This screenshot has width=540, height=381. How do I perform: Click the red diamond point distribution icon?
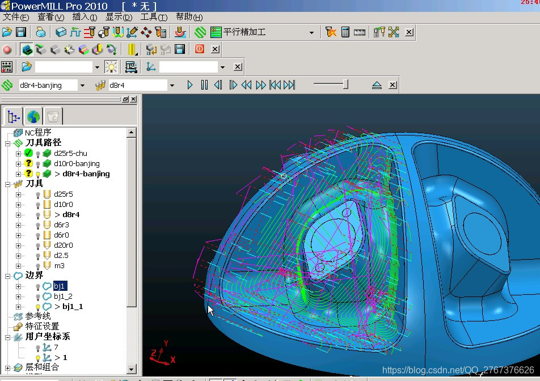[146, 32]
